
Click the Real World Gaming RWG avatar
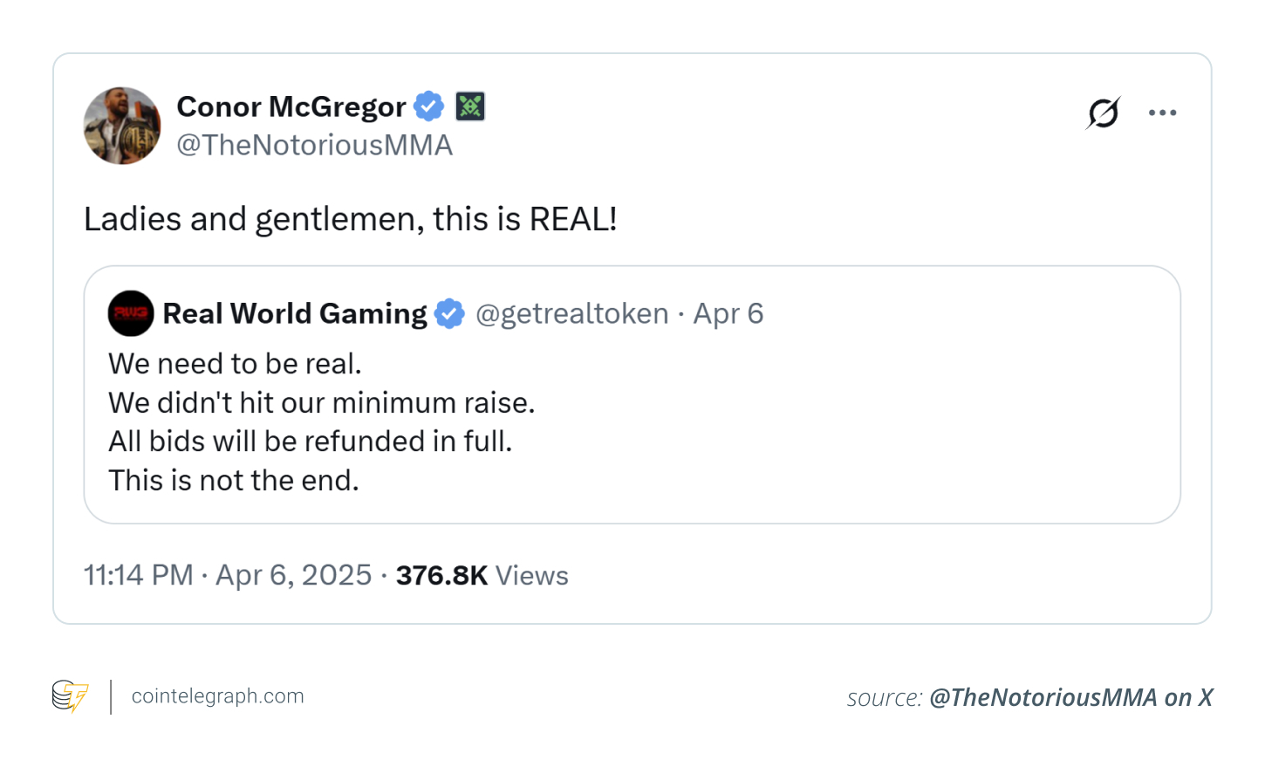point(130,313)
